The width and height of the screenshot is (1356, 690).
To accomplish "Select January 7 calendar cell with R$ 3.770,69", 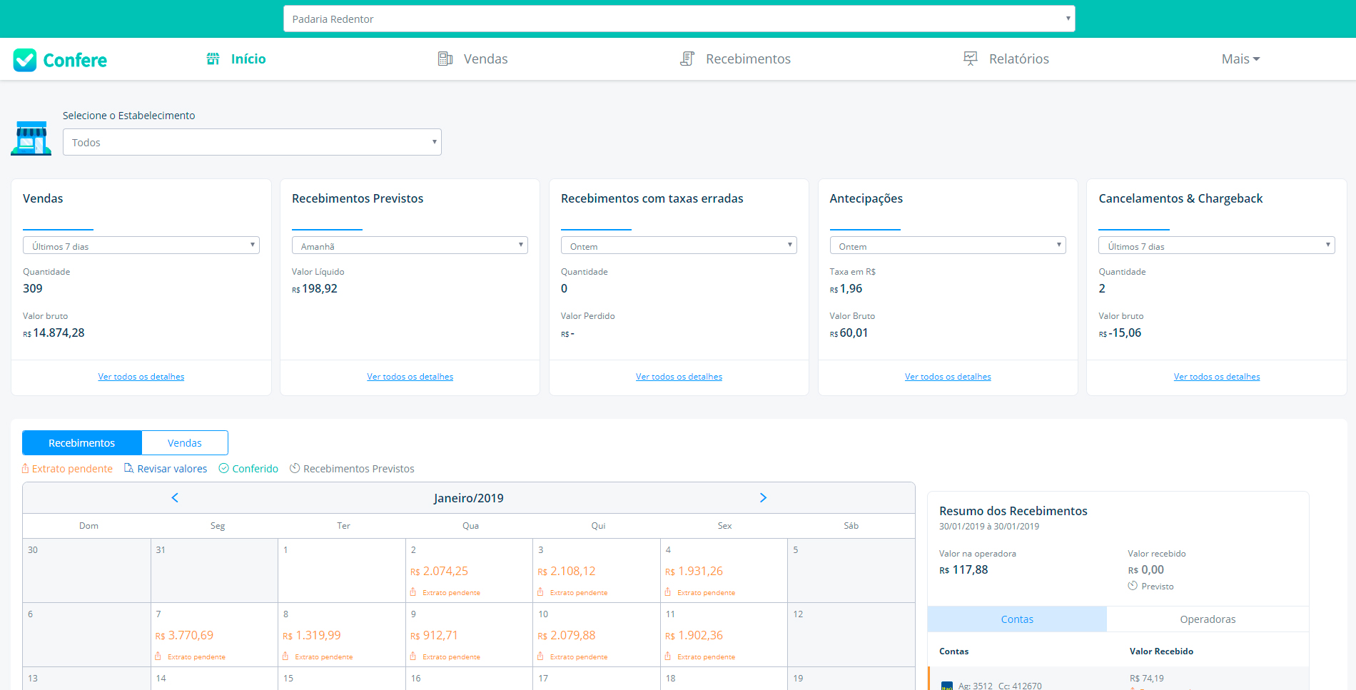I will [213, 634].
